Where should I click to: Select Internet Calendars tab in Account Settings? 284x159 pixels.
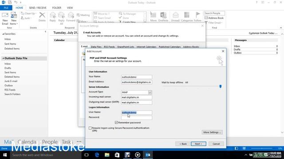click(x=146, y=47)
